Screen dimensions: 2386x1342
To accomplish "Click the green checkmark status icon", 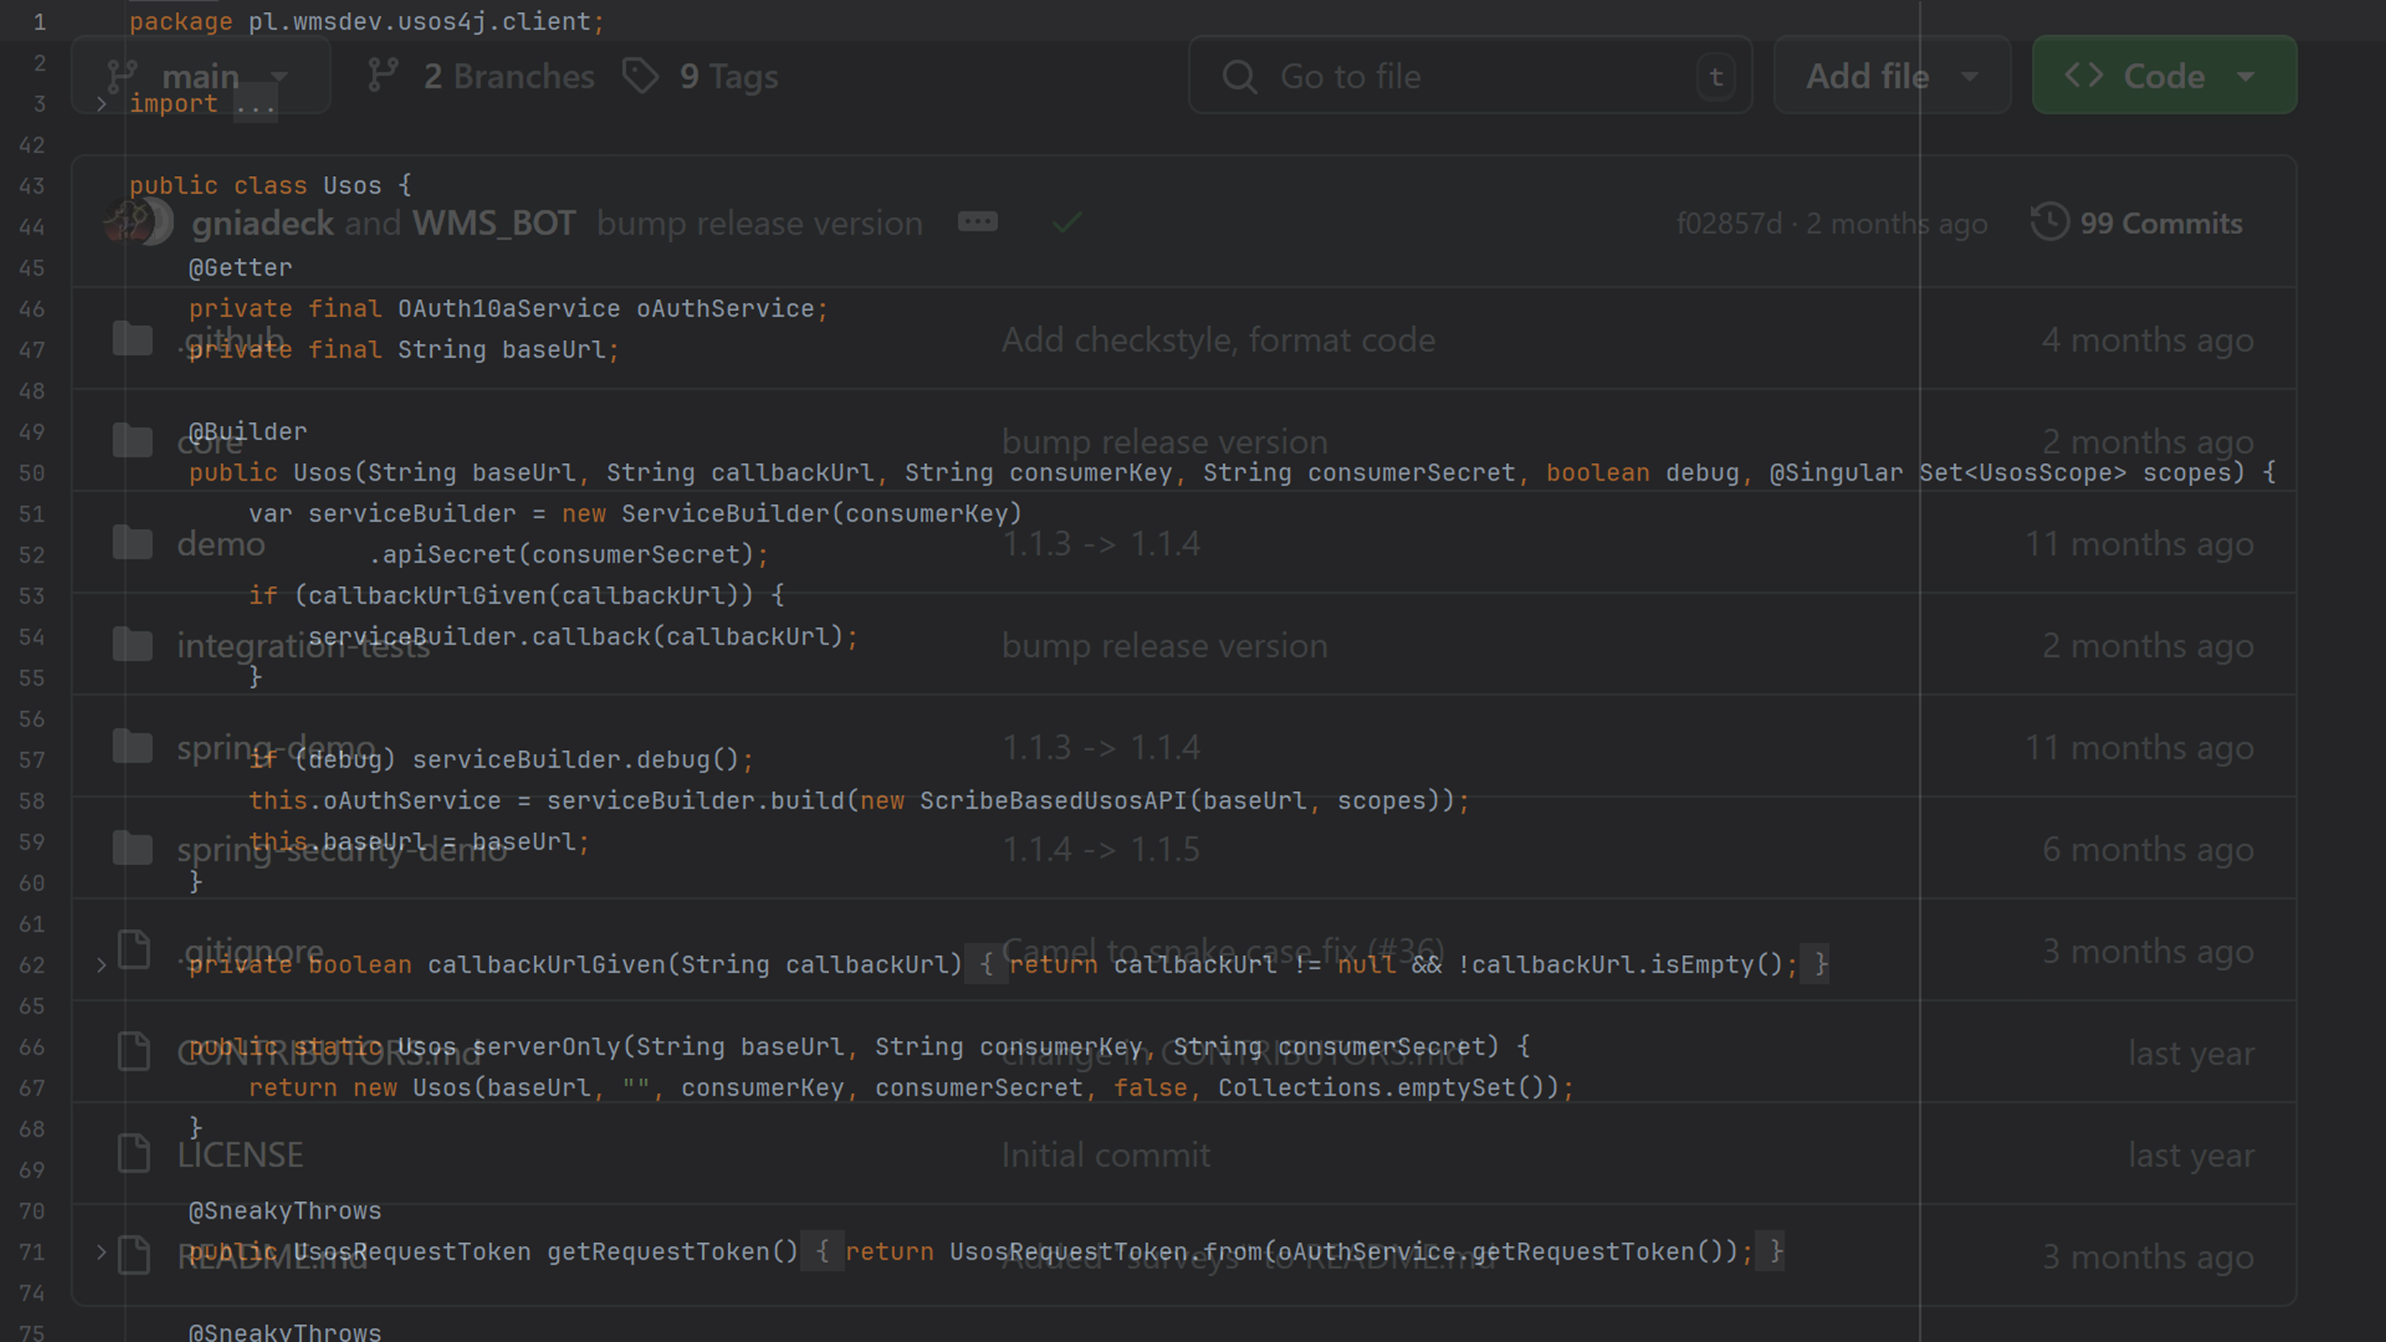I will click(1067, 222).
